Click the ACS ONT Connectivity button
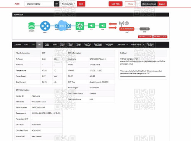This screenshot has width=191, height=141. [x=145, y=37]
